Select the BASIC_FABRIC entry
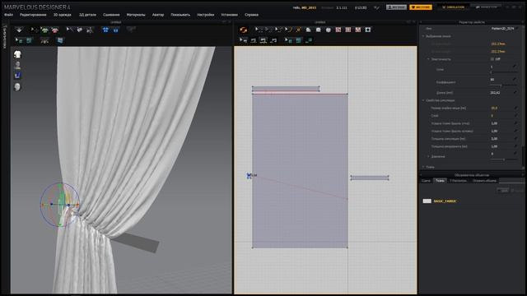The height and width of the screenshot is (296, 527). pos(445,201)
